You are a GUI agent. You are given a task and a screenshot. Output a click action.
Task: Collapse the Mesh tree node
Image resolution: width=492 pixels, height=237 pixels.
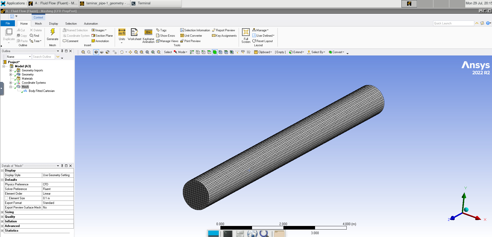[11, 87]
